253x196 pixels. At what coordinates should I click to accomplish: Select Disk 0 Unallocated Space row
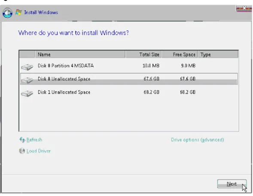[x=128, y=79]
